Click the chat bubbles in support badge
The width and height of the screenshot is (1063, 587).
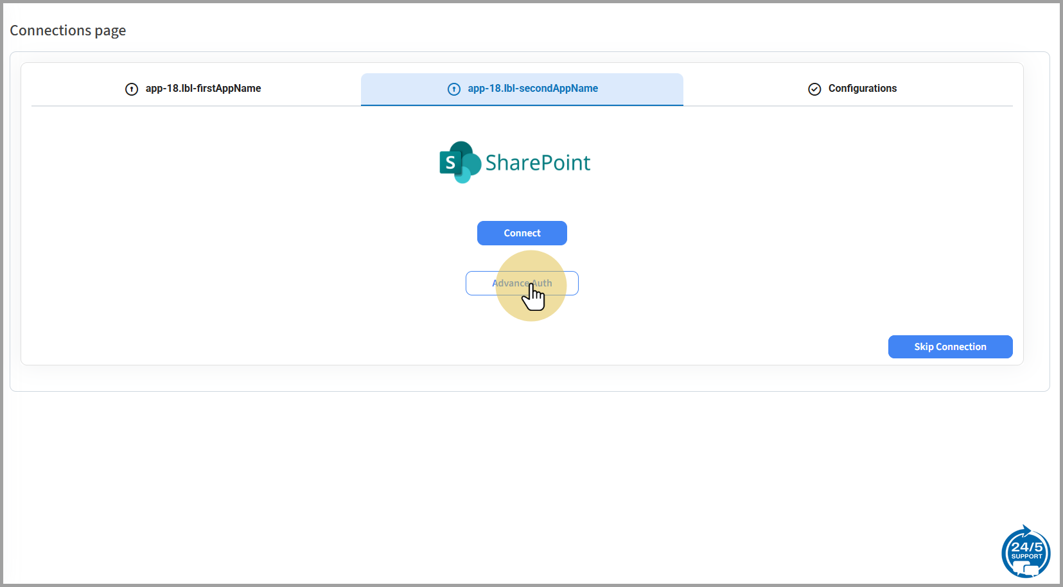(x=1026, y=568)
